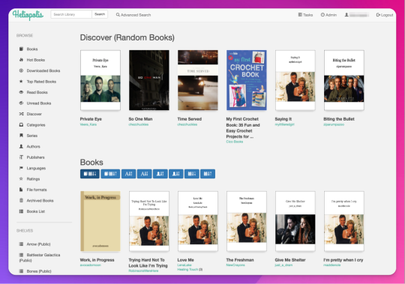Screen dimensions: 405x284
Task: Click just_a_dram author link
Action: tap(283, 265)
